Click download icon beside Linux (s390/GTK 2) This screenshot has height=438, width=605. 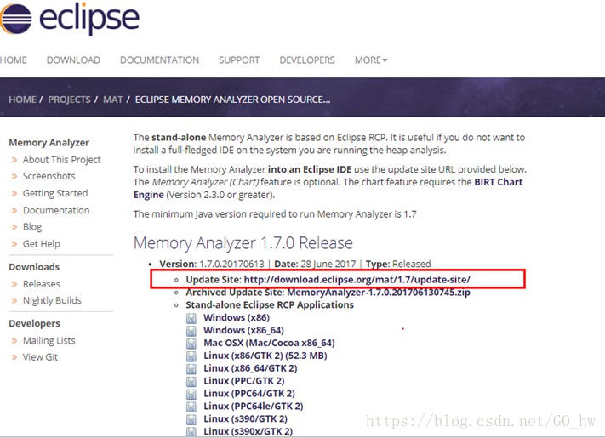pos(191,419)
